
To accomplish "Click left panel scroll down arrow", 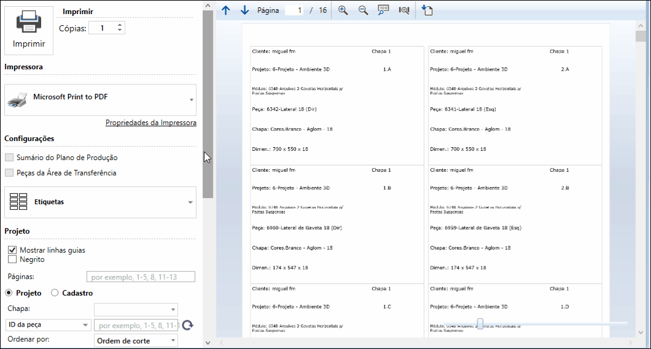I will click(208, 343).
